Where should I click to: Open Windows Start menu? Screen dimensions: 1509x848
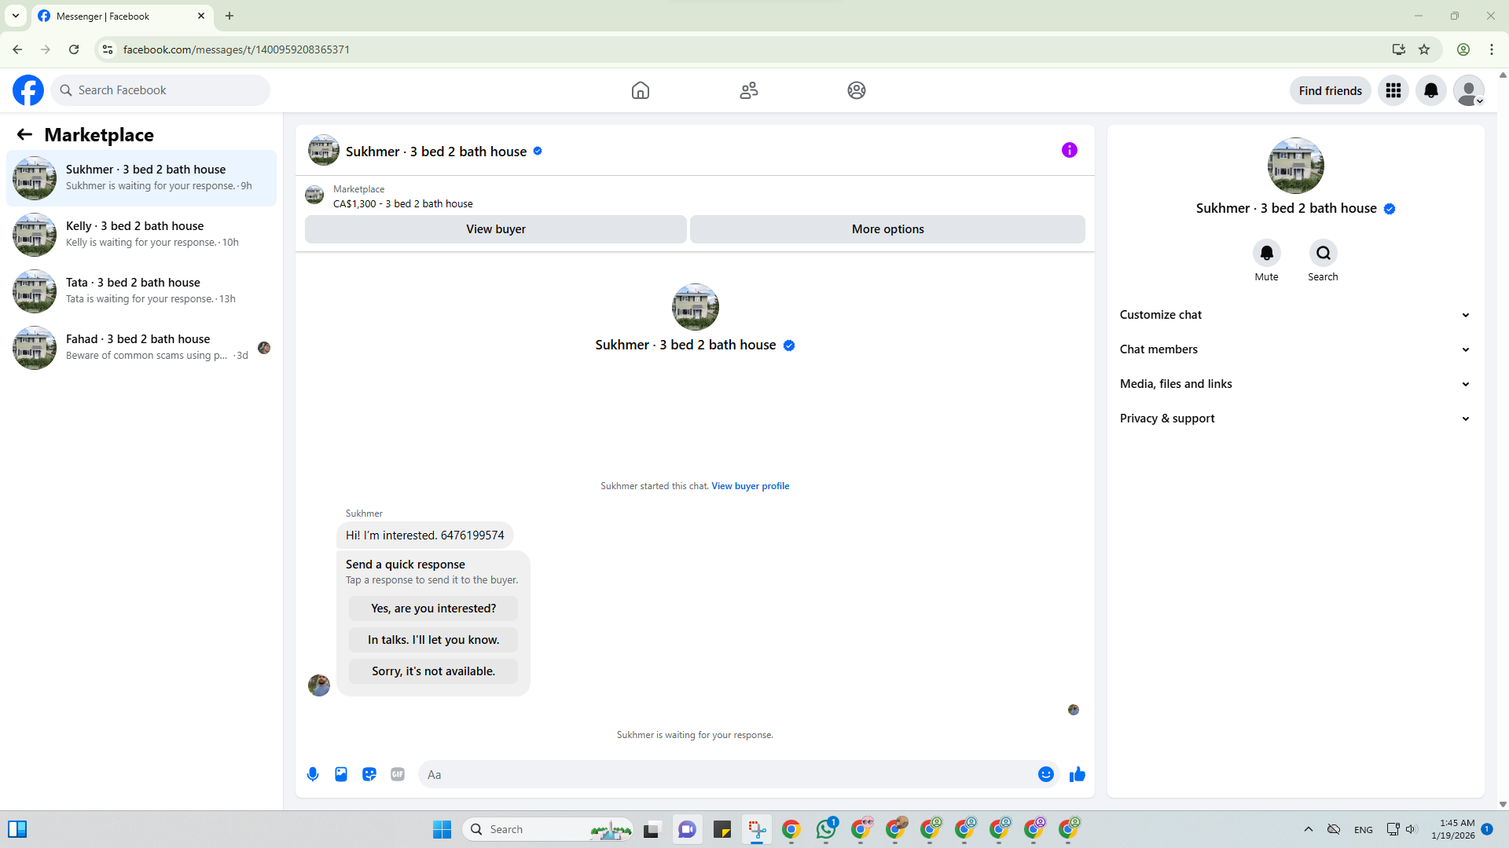tap(442, 829)
